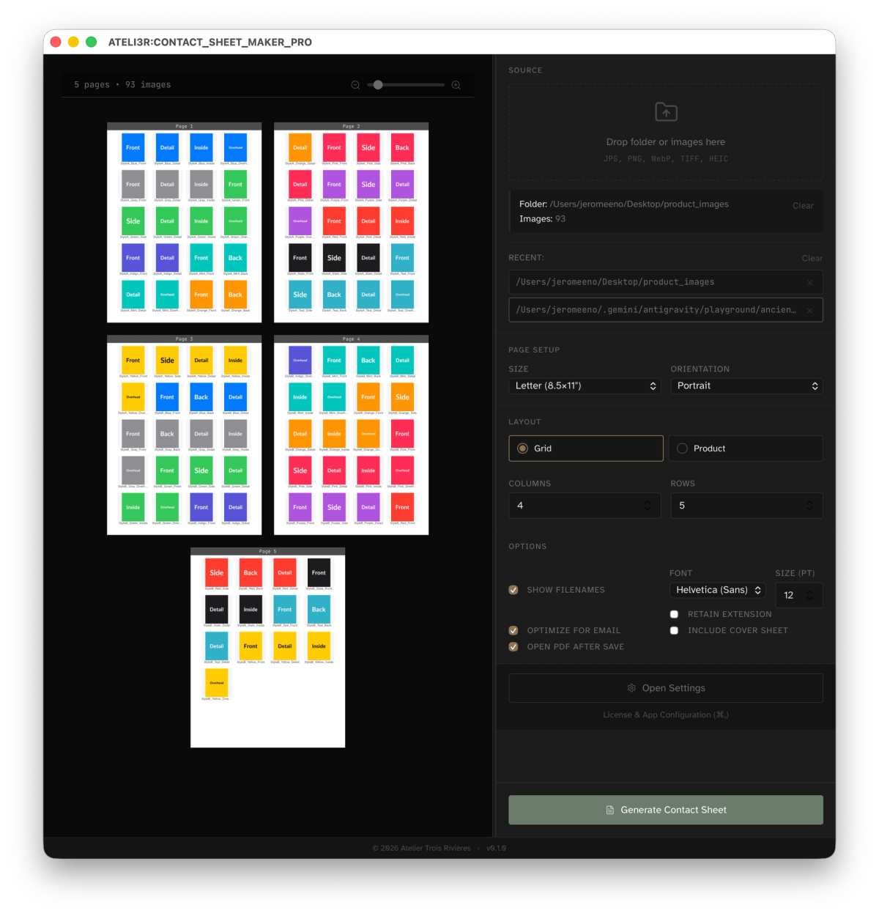Enable the Retain Extension checkbox
Screen dimensions: 879x916
coord(674,614)
